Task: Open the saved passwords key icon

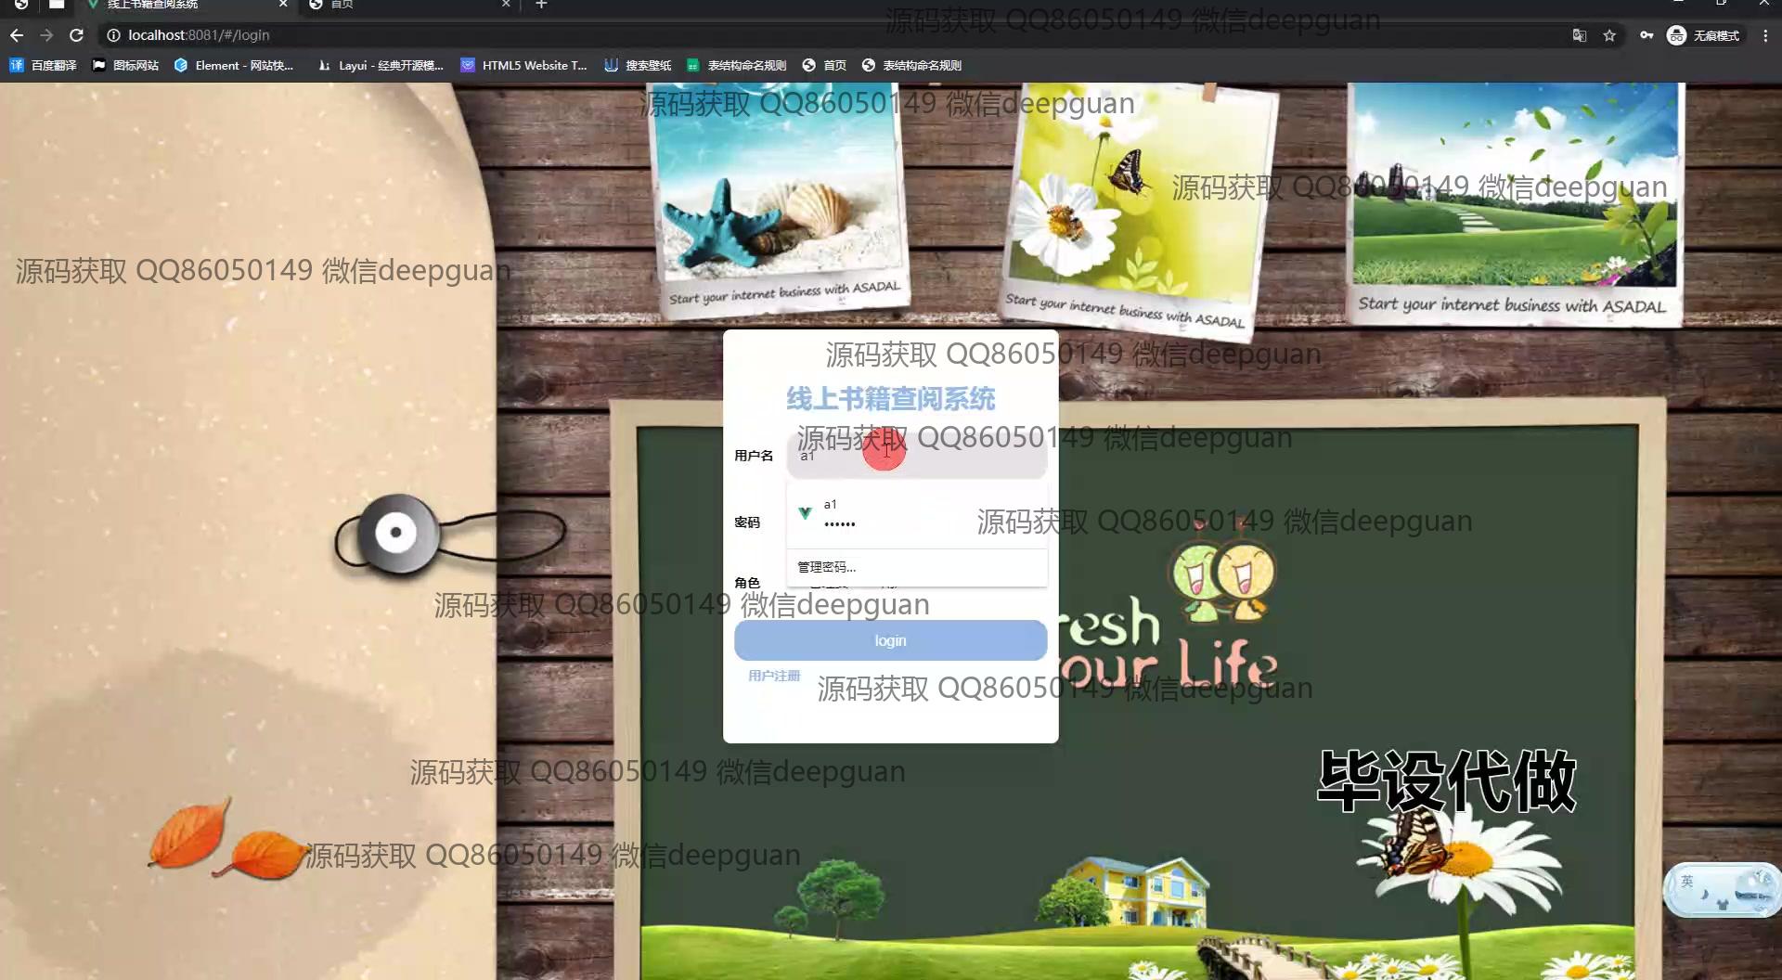Action: pos(1646,35)
